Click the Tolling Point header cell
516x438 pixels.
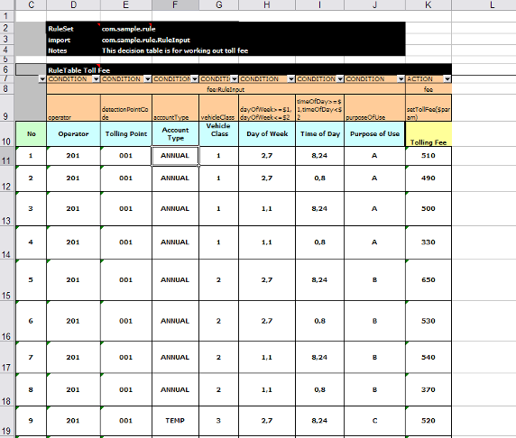(x=126, y=133)
